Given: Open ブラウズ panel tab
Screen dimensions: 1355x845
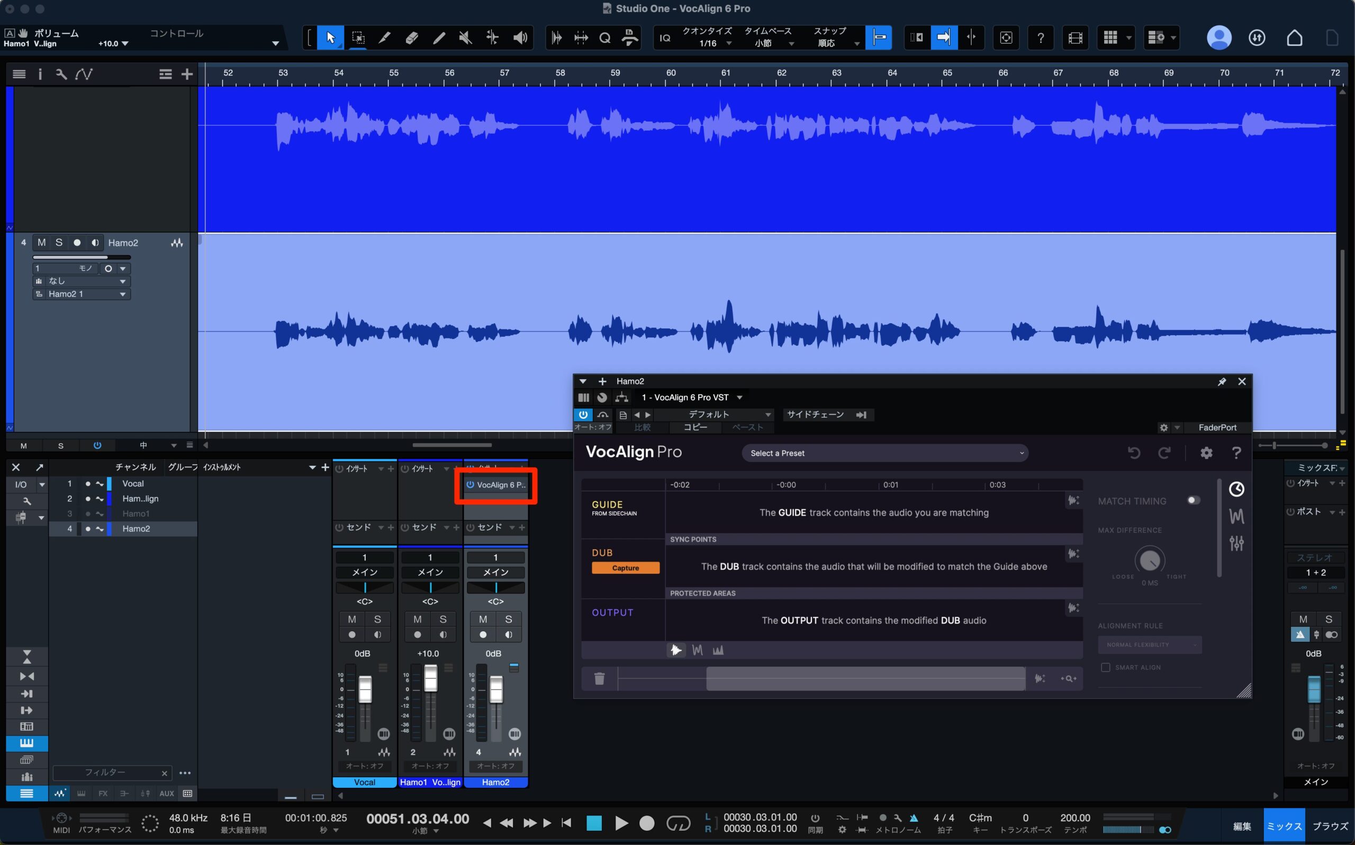Looking at the screenshot, I should (1330, 826).
